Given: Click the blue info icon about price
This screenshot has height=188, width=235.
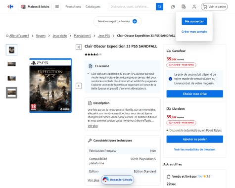Looking at the screenshot, I should (170, 79).
